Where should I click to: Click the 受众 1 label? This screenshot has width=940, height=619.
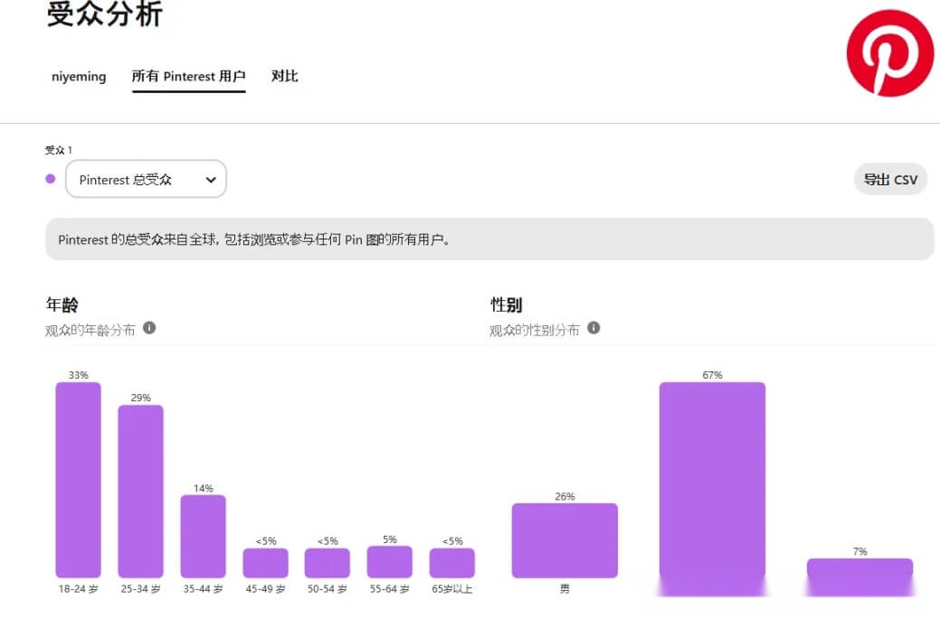tap(59, 150)
